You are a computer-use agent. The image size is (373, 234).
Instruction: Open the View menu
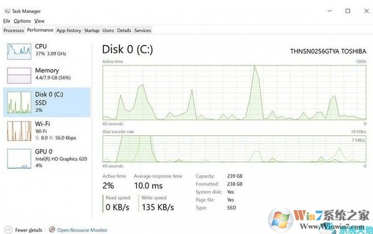(x=39, y=21)
